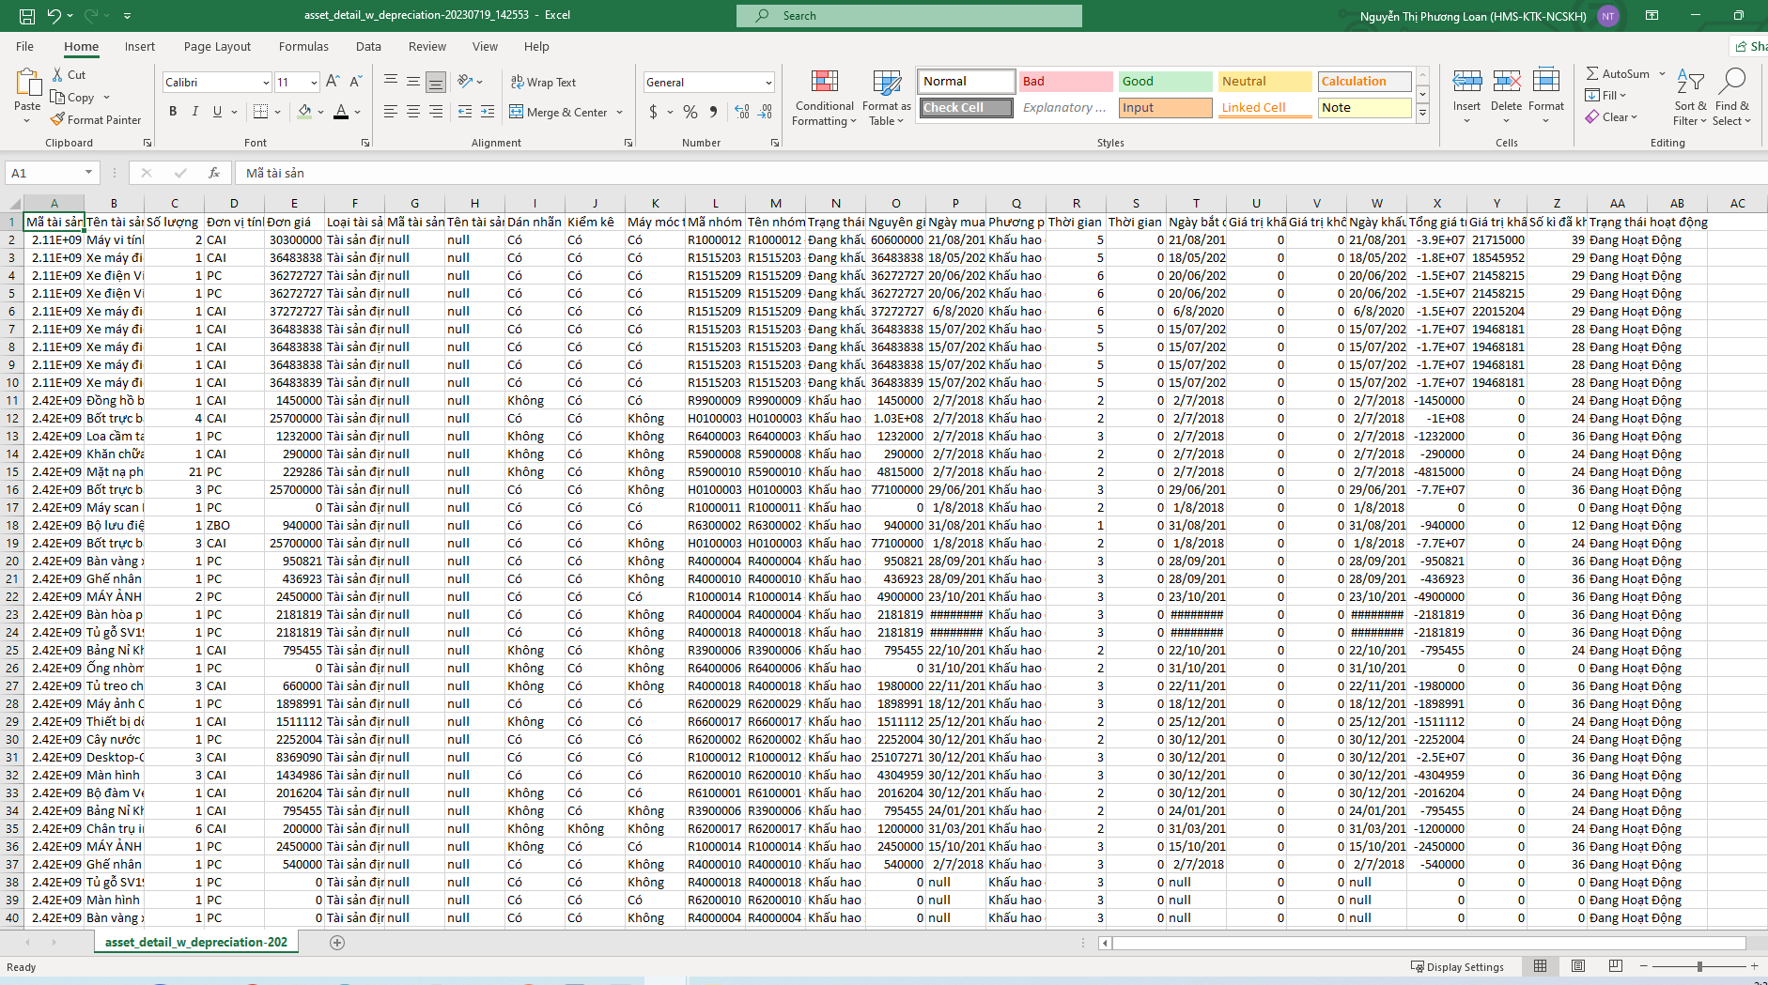Click the Percent Style icon
The image size is (1768, 985).
pos(690,112)
